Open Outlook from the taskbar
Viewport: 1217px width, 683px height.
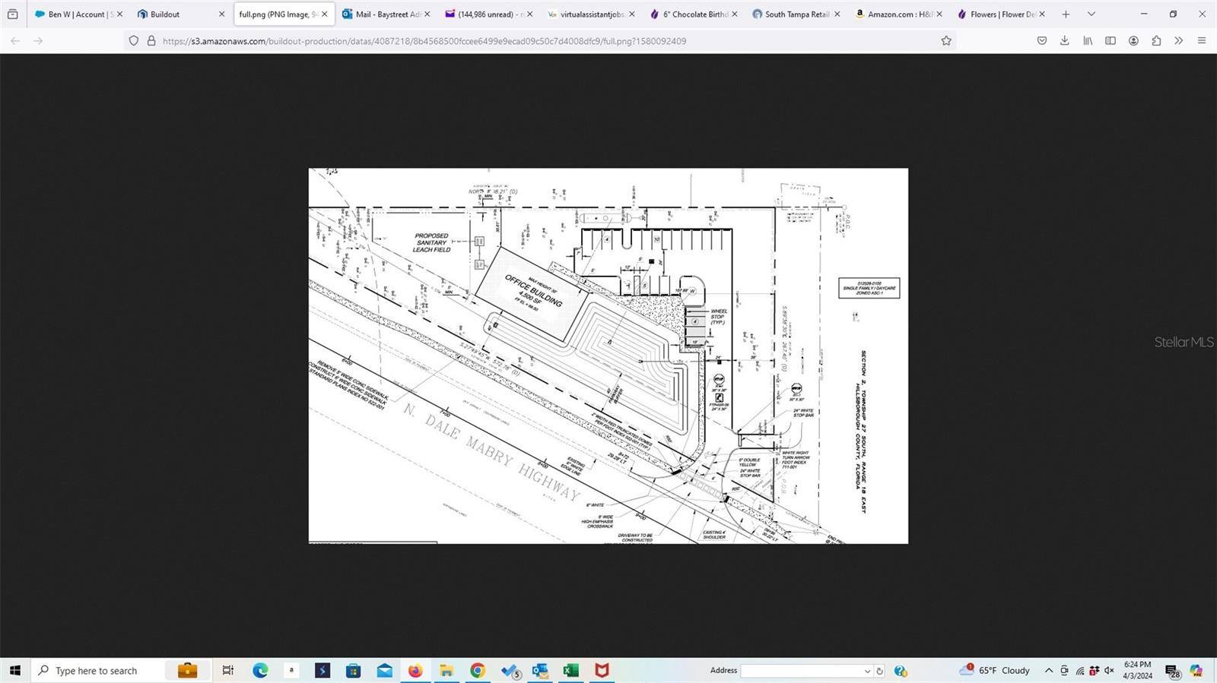[x=540, y=670]
